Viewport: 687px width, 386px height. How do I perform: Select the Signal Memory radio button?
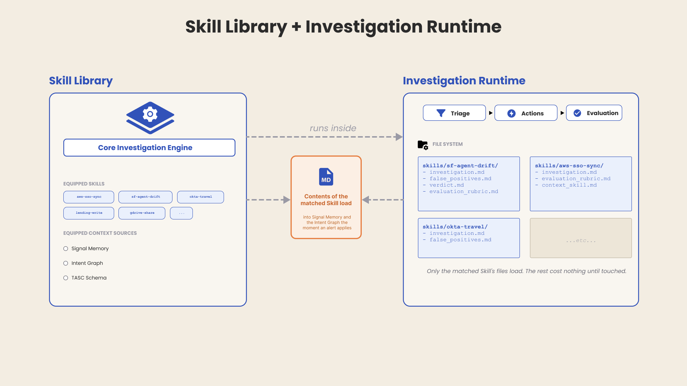click(65, 249)
